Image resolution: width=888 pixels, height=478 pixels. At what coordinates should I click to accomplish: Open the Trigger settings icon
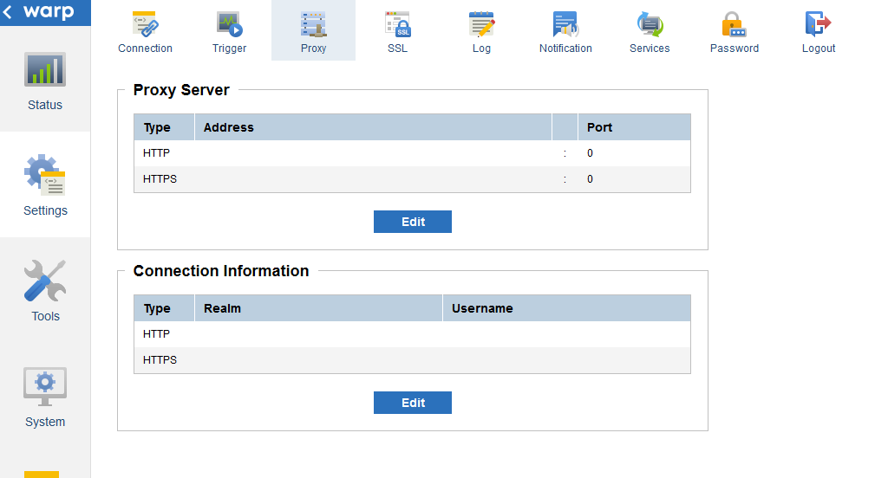pos(229,24)
